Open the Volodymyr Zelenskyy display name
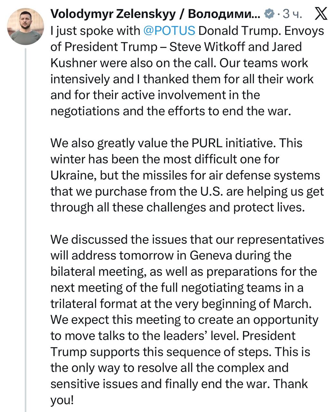 pyautogui.click(x=155, y=14)
